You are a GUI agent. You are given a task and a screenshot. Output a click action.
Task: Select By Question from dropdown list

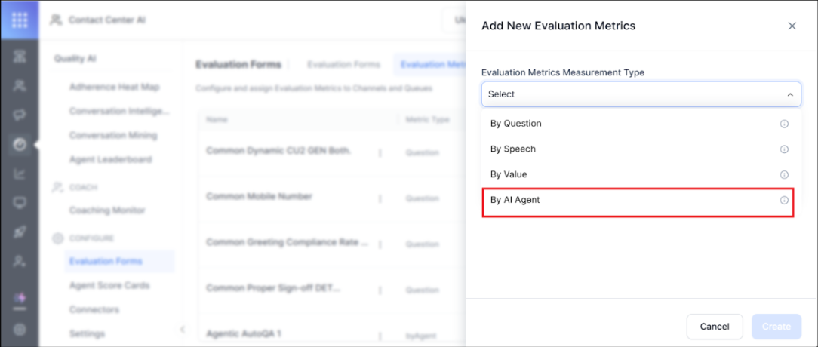coord(515,124)
